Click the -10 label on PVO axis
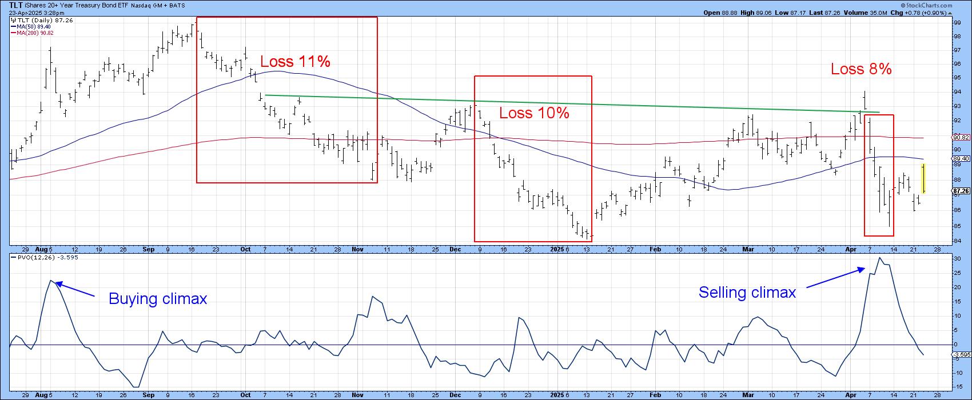This screenshot has width=972, height=400. 957,373
